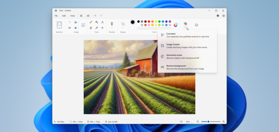Open the View menu
Screen dimensions: 279x132
click(x=72, y=16)
